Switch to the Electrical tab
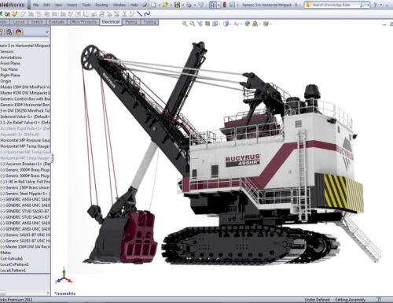Image resolution: width=393 pixels, height=303 pixels. 111,22
